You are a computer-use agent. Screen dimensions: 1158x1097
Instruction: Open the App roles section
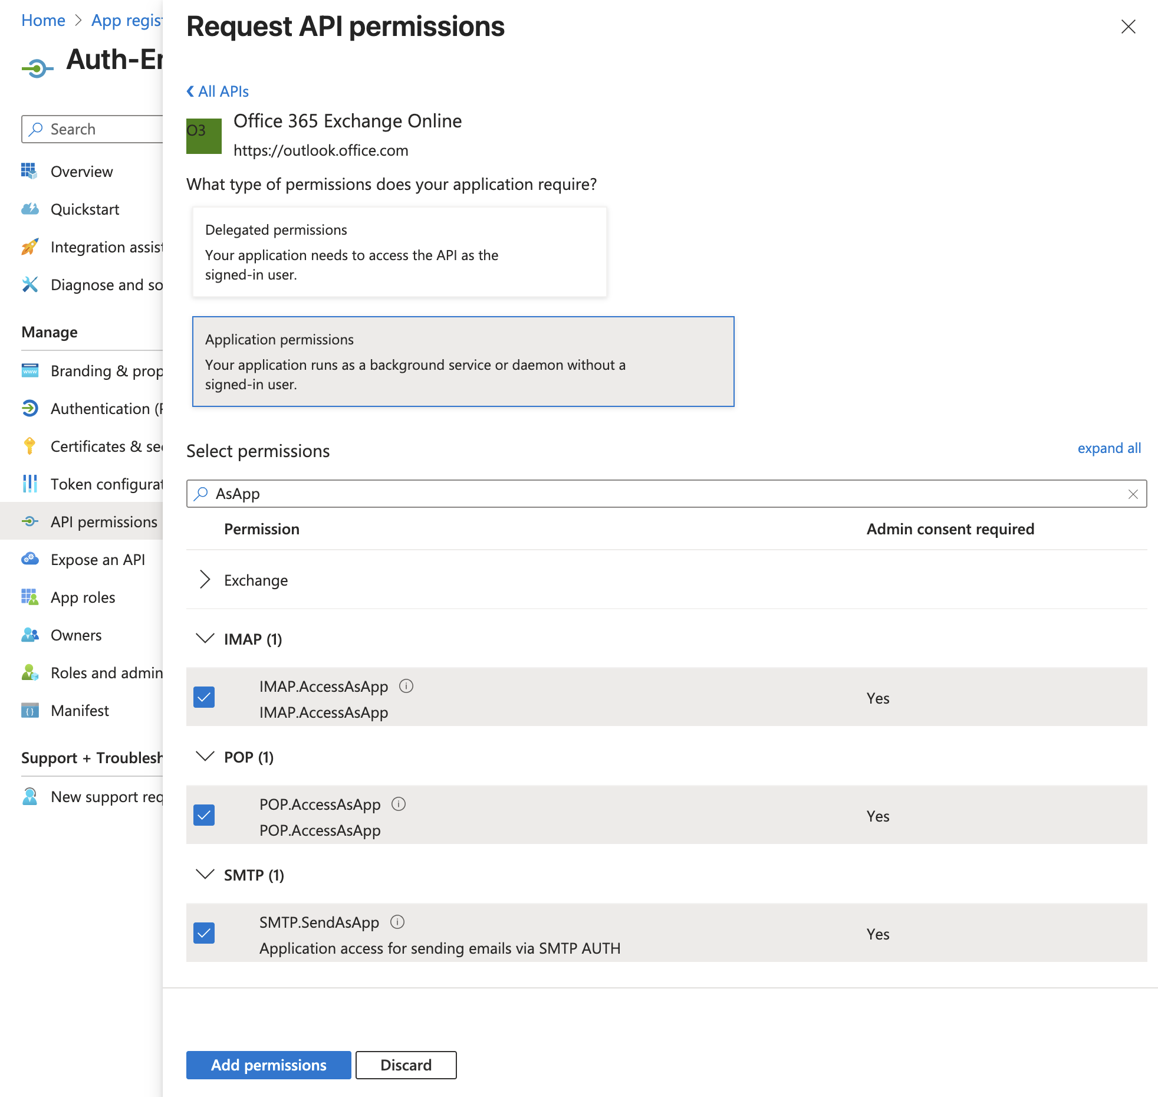pyautogui.click(x=83, y=597)
